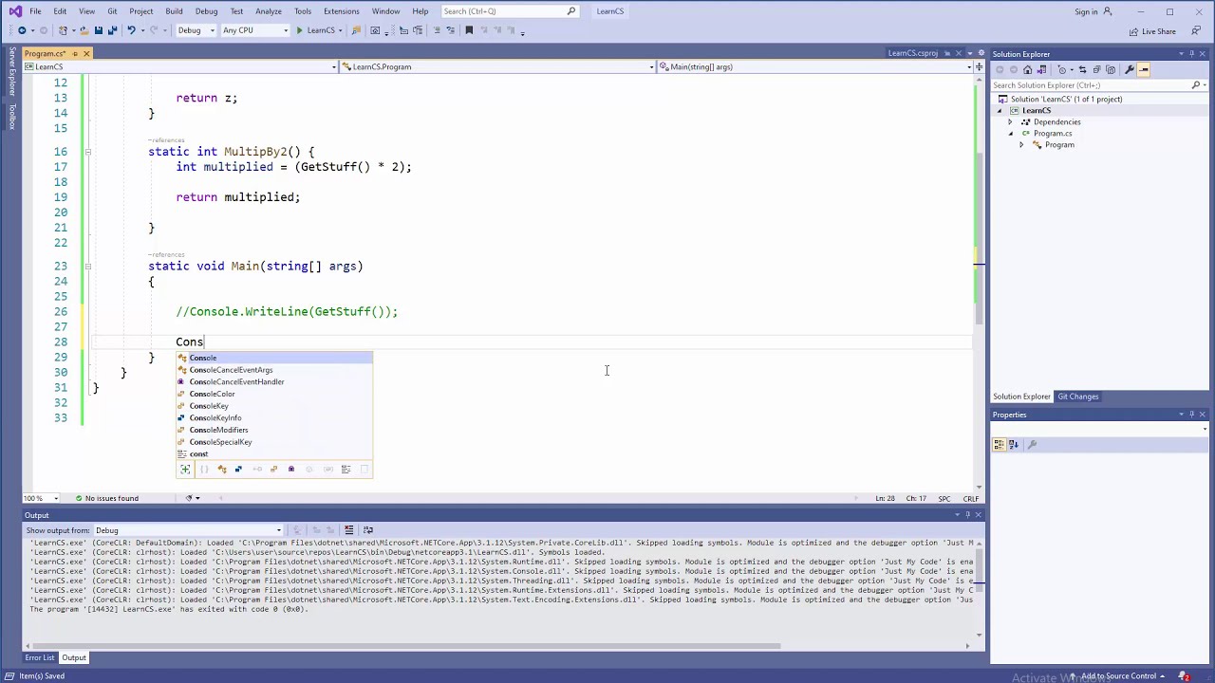
Task: Switch to the Git Changes tab
Action: [x=1077, y=397]
